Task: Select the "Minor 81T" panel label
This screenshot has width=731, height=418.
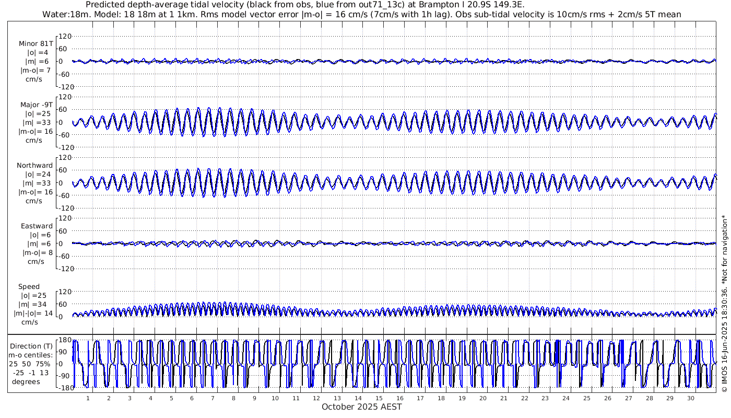Action: tap(36, 44)
